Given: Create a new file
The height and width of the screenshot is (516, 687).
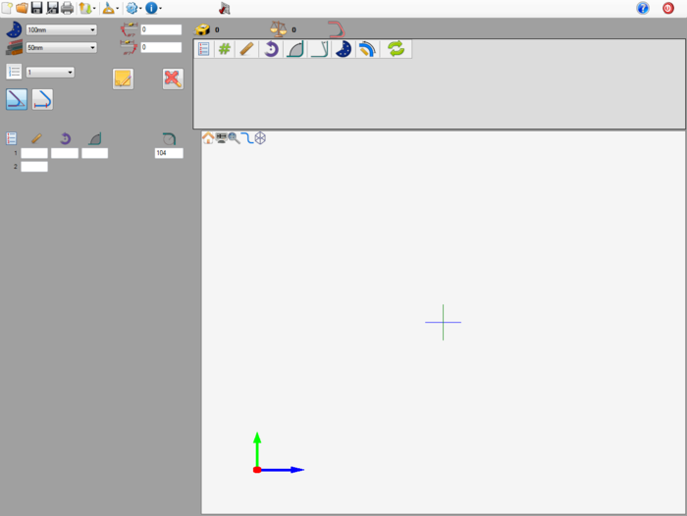Looking at the screenshot, I should 7,8.
